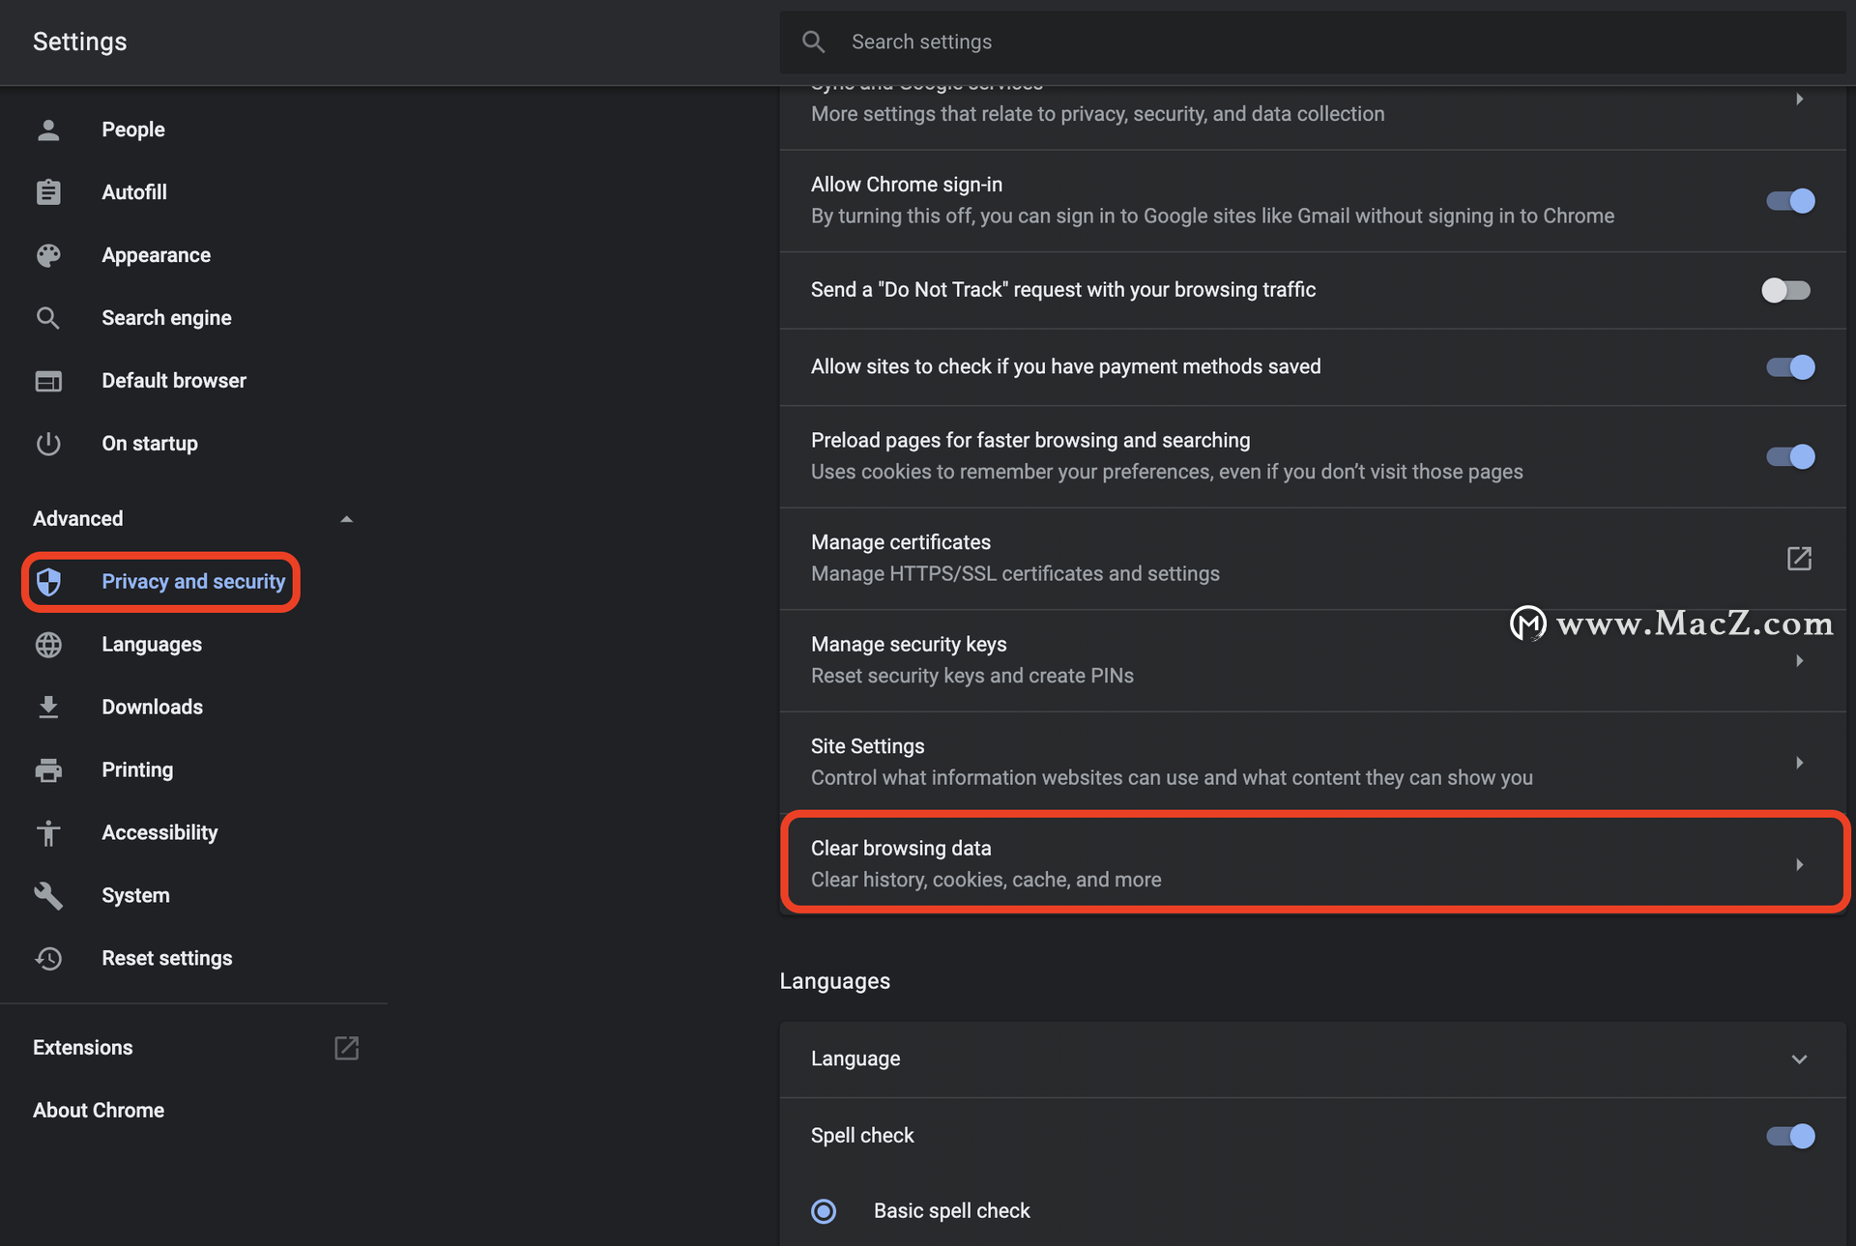Click the Search engine magnifier icon in sidebar
The width and height of the screenshot is (1856, 1246).
coord(48,318)
